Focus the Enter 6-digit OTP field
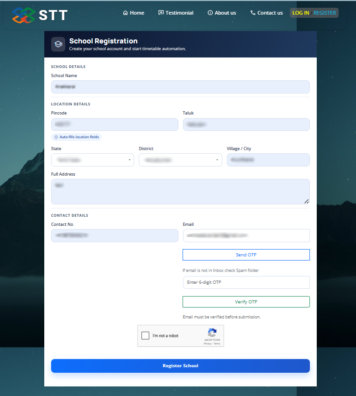This screenshot has height=396, width=356. pos(246,282)
